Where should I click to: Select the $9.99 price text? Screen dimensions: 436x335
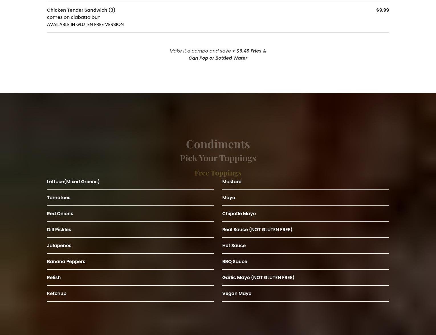pos(382,10)
